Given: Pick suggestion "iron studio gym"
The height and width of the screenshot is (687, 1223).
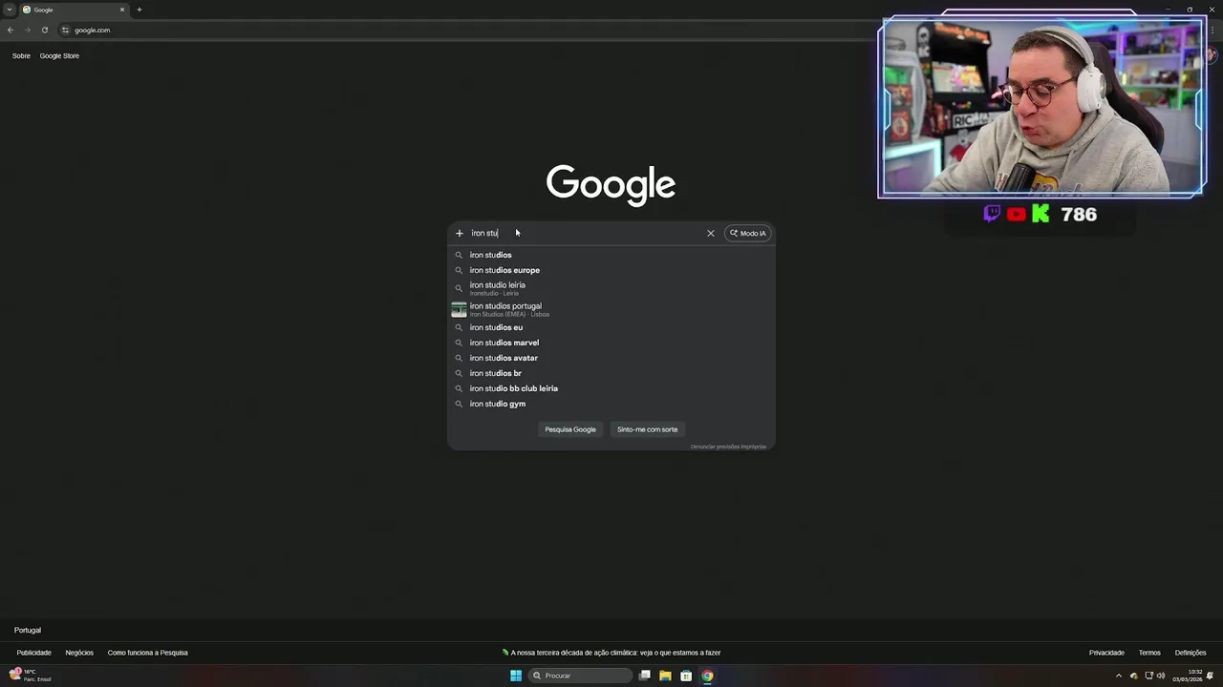Looking at the screenshot, I should [x=611, y=404].
